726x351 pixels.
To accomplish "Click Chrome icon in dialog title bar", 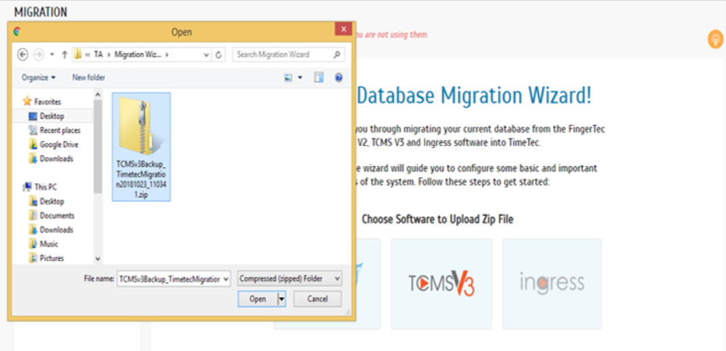I will 18,32.
